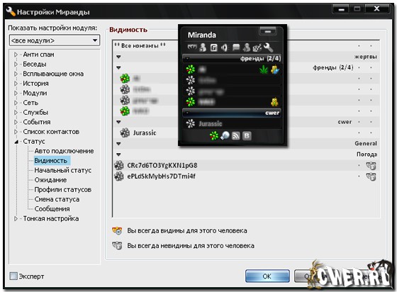
Task: Collapse the General group arrow
Action: [118, 144]
